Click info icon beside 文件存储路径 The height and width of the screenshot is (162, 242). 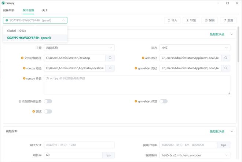[x=22, y=58]
